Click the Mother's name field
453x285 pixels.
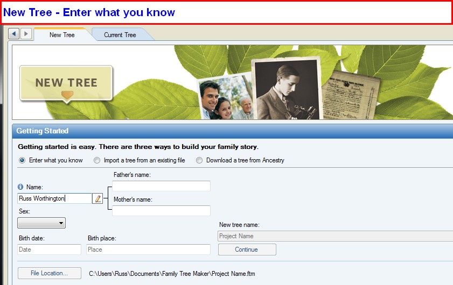(x=161, y=211)
